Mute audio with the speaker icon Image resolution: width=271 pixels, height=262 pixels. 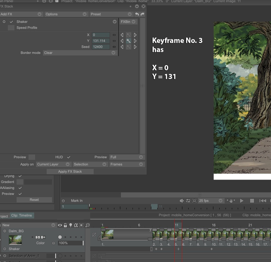(181, 201)
